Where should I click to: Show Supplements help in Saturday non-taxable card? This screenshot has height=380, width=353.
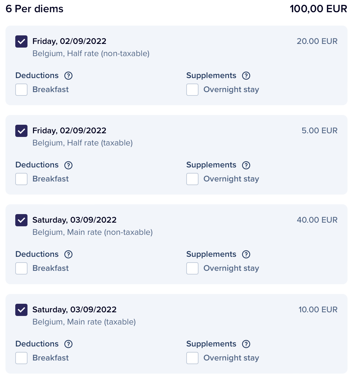pos(246,254)
